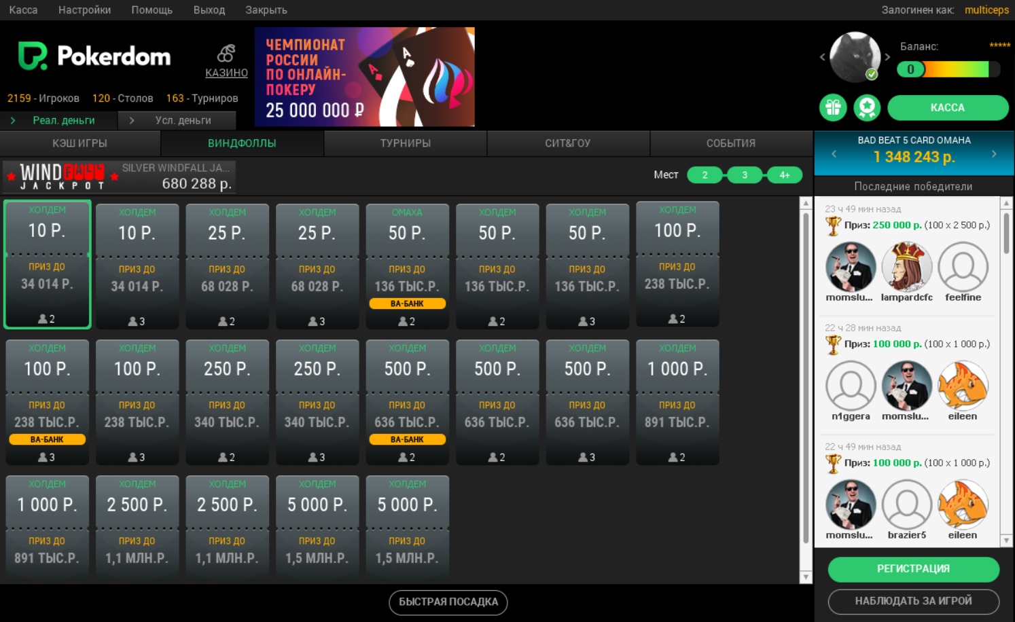1015x622 pixels.
Task: Select the 10 Р. Холдем card with 3 players
Action: (x=137, y=266)
